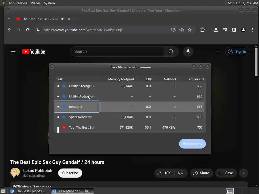
Task: Click the browser forward arrow
Action: [x=19, y=30]
